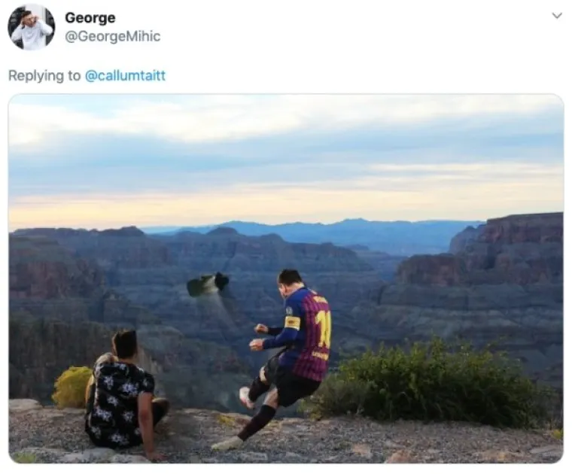Click the yellow number 10 on jersey

coord(323,330)
